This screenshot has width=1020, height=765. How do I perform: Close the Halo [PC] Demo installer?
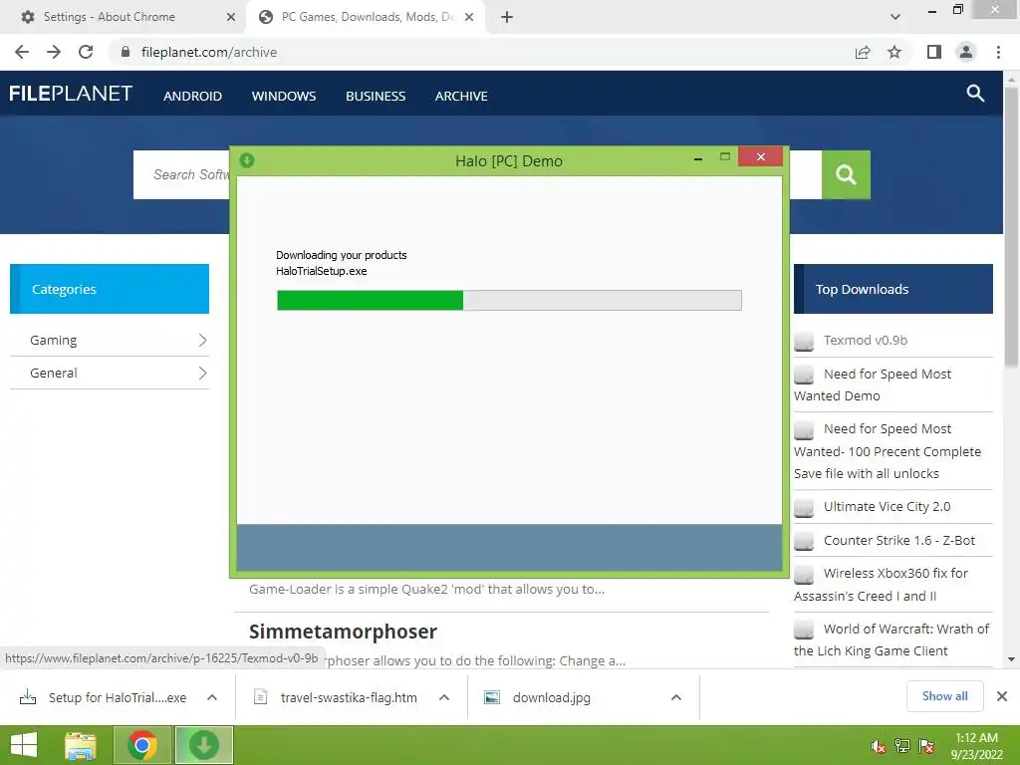click(760, 156)
